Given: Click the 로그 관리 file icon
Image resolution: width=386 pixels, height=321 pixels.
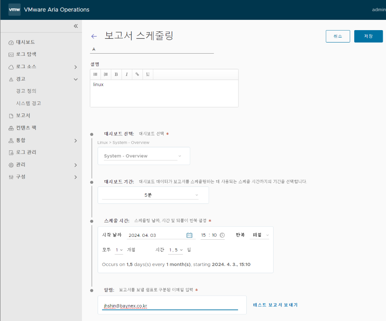Looking at the screenshot, I should tap(11, 153).
